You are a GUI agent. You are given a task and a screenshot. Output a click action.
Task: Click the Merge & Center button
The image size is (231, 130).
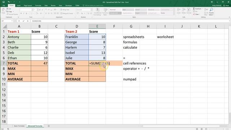click(x=67, y=13)
